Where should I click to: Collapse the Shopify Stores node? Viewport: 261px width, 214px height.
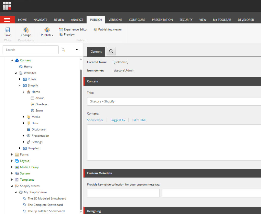point(12,186)
